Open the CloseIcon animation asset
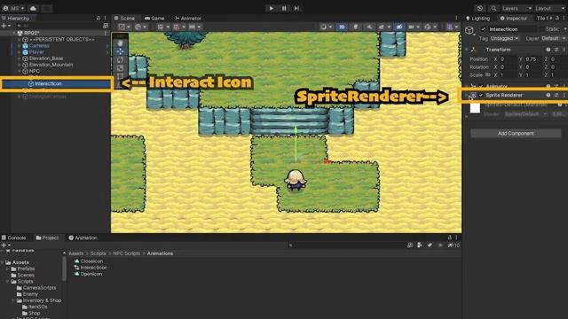The height and width of the screenshot is (319, 568). 89,261
